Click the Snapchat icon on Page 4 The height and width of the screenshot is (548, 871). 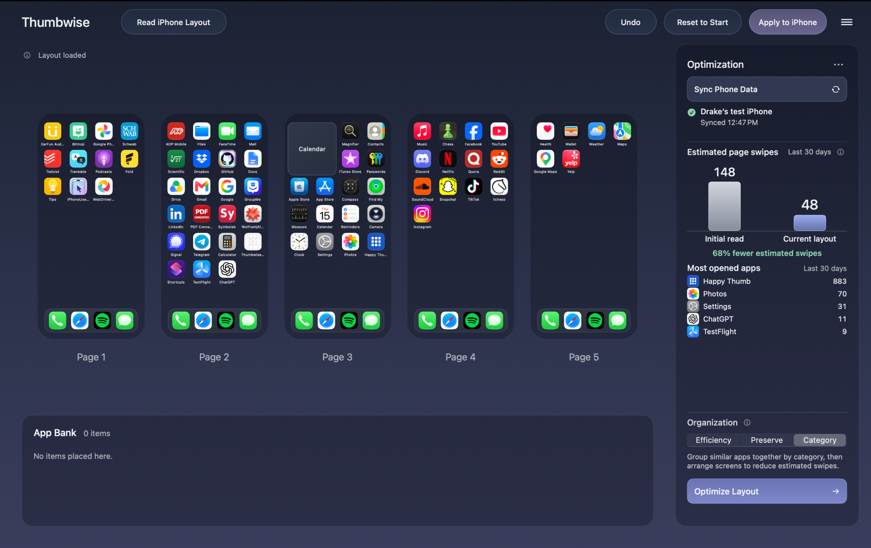tap(448, 187)
